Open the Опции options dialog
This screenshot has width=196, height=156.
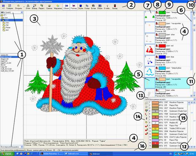point(100,7)
